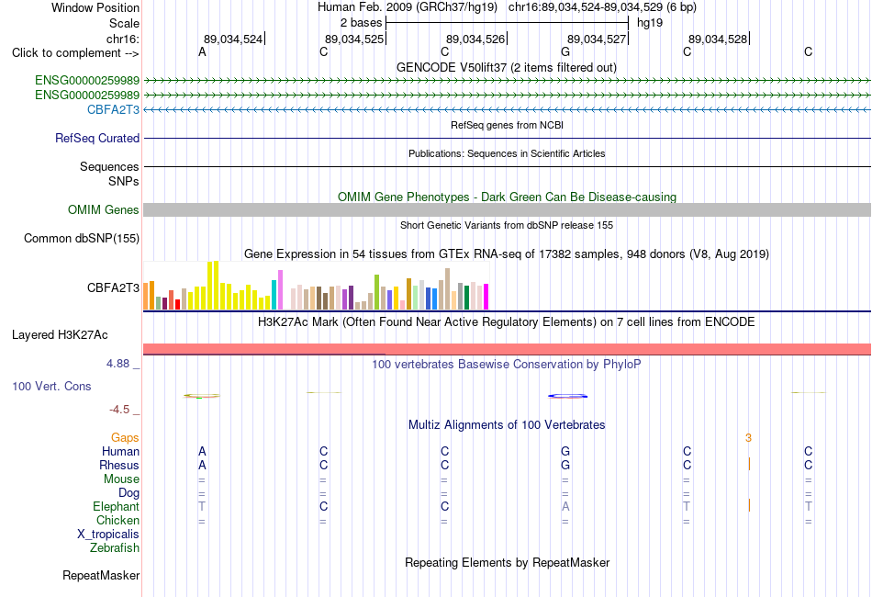This screenshot has height=597, width=872.
Task: Click the OMIM Genes label
Action: (x=104, y=209)
